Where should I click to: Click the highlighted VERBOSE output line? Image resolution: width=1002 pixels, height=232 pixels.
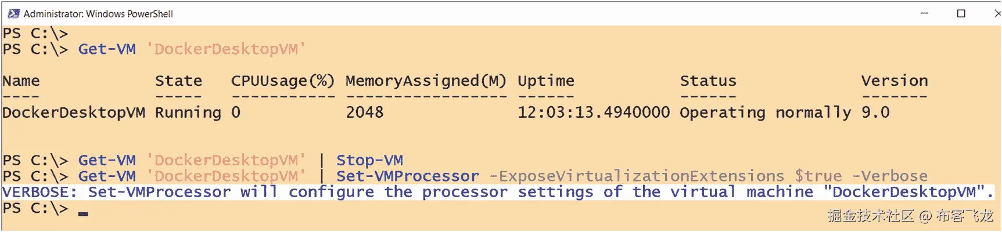pos(497,193)
